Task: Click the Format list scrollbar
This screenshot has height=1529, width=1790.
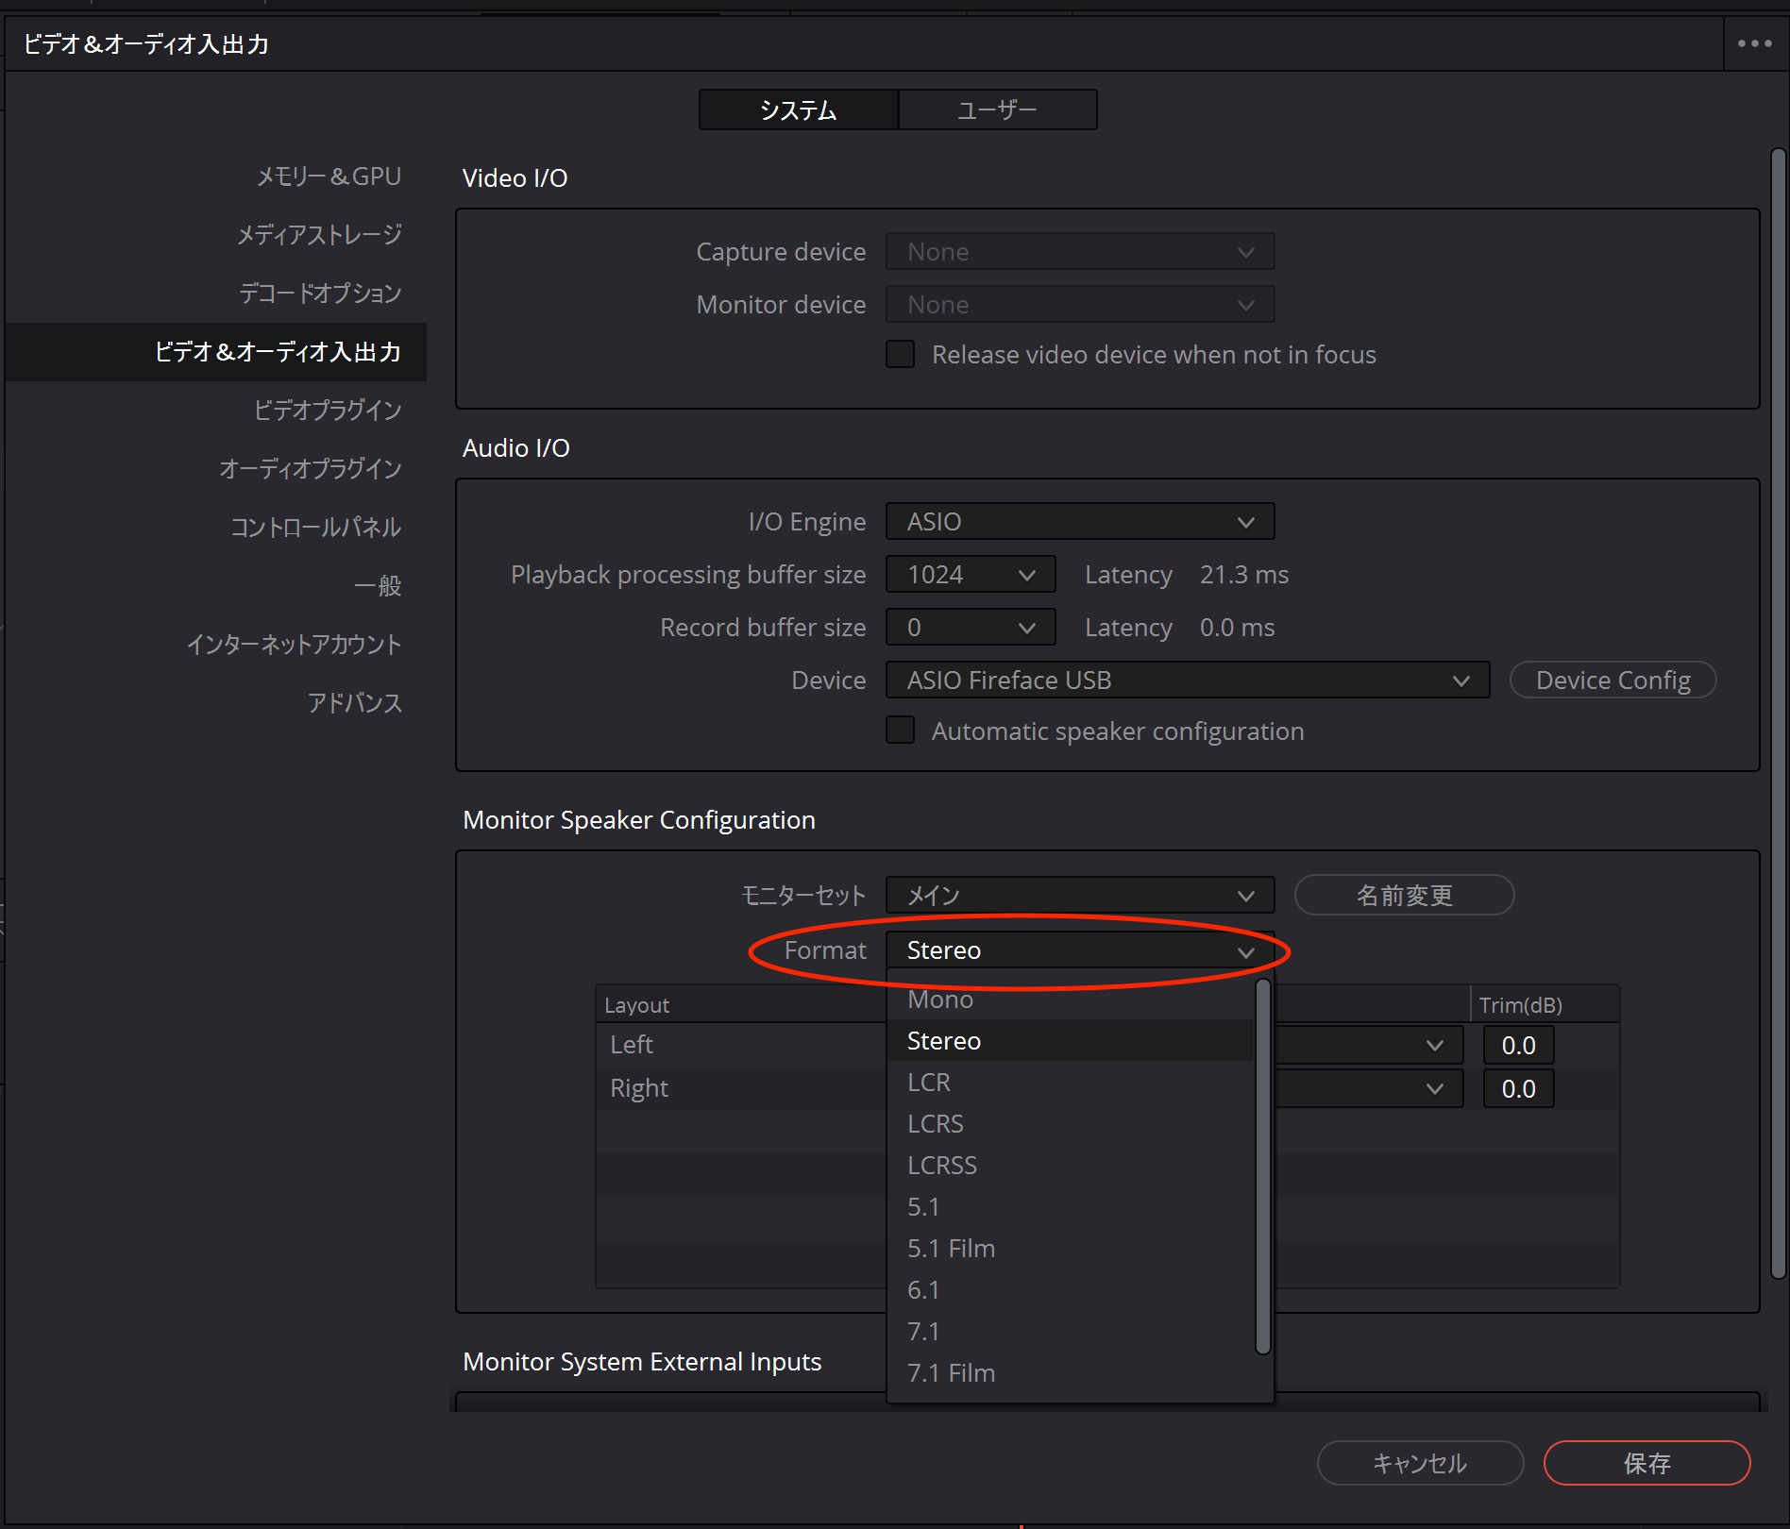Action: [x=1262, y=1167]
